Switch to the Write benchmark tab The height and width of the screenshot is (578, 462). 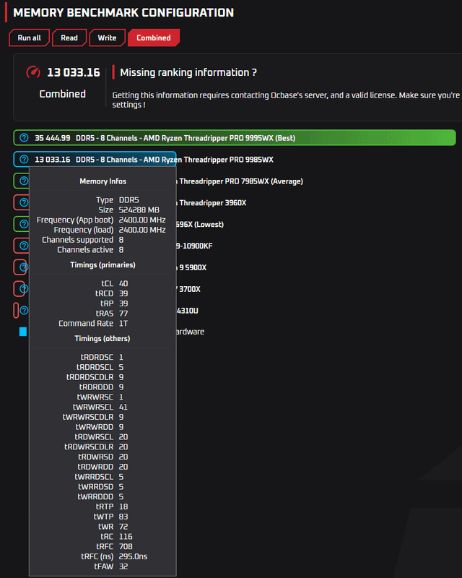[x=107, y=38]
